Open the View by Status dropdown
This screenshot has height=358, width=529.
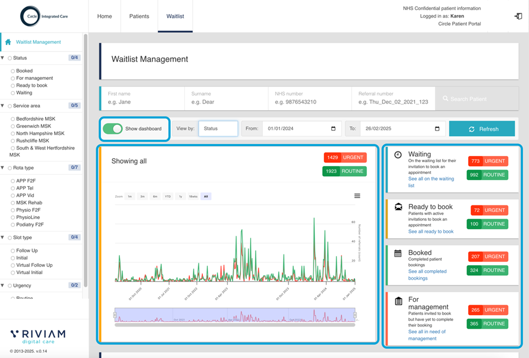tap(217, 129)
